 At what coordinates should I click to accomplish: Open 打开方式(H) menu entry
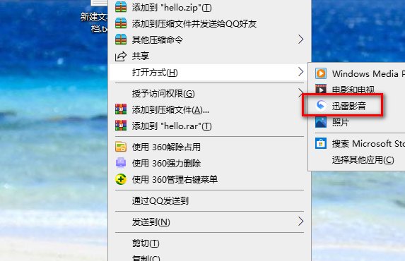[x=209, y=72]
